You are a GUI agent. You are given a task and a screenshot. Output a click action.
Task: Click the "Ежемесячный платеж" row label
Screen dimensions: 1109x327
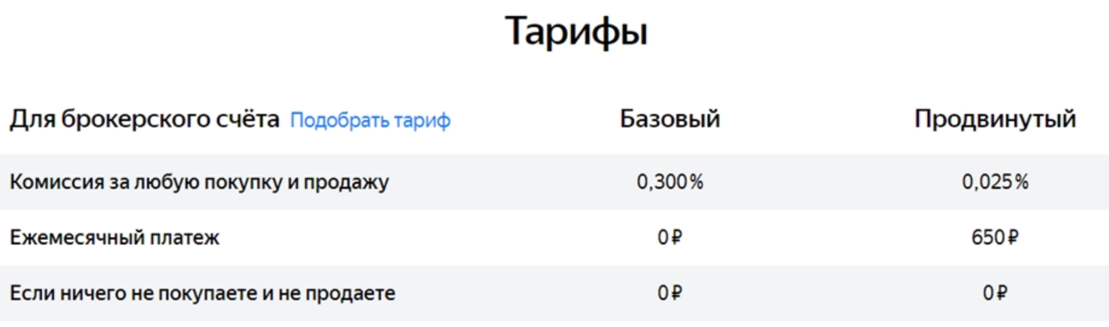(x=114, y=238)
